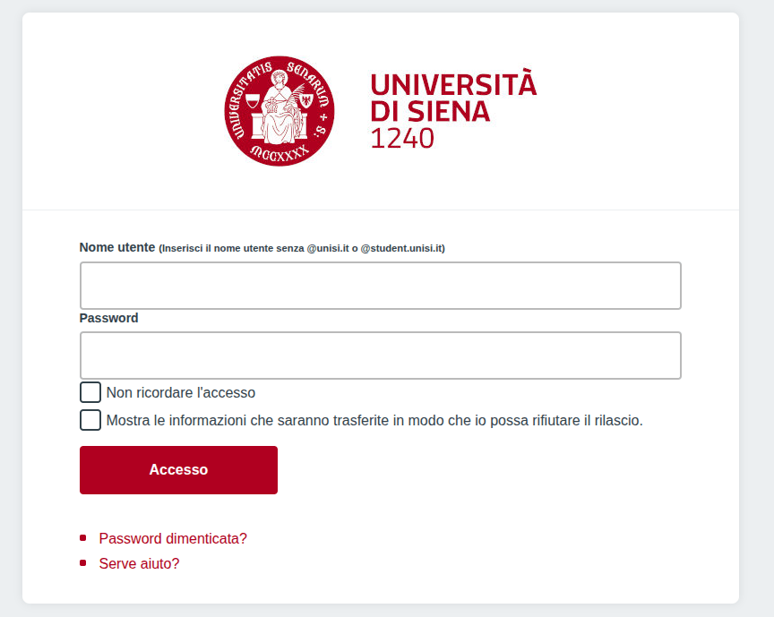Focus the Nome utente text field
774x617 pixels.
[x=380, y=286]
